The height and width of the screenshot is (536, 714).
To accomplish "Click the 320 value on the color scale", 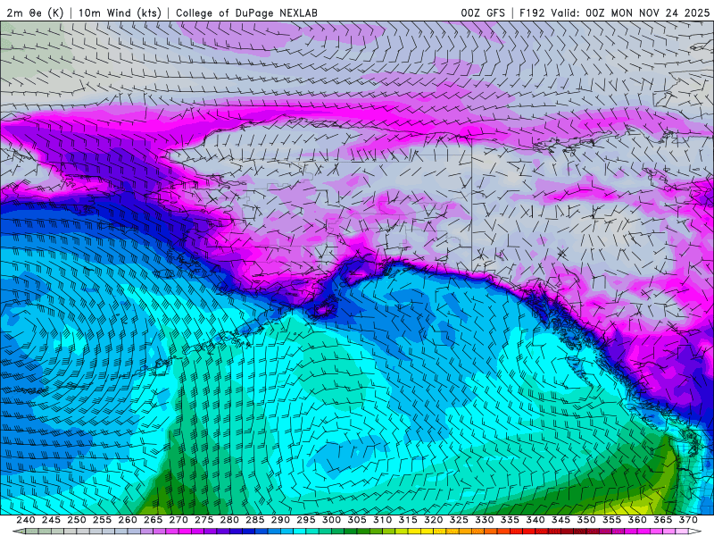I will (x=434, y=520).
